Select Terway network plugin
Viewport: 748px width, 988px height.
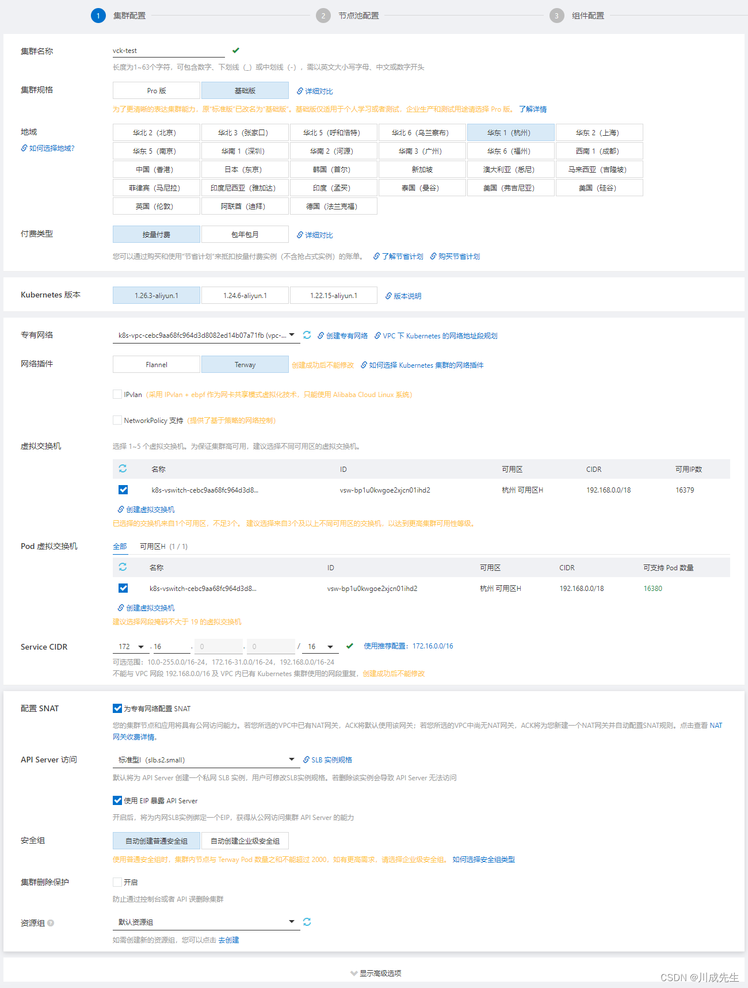245,364
